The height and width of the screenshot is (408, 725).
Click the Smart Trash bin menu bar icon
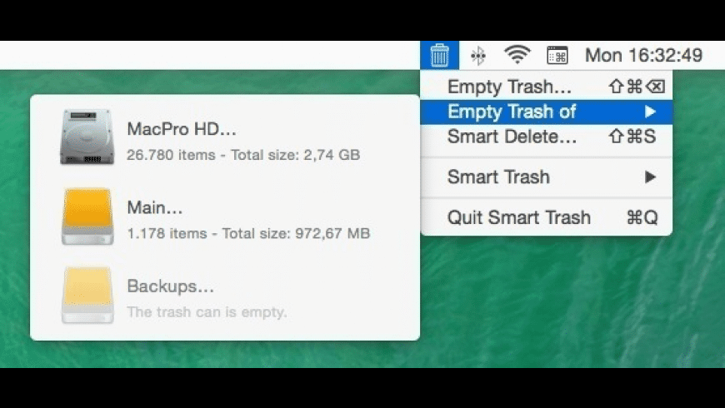tap(439, 56)
